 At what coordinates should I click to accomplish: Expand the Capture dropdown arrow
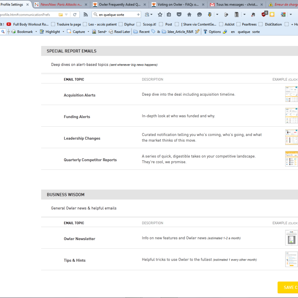[x=88, y=32]
